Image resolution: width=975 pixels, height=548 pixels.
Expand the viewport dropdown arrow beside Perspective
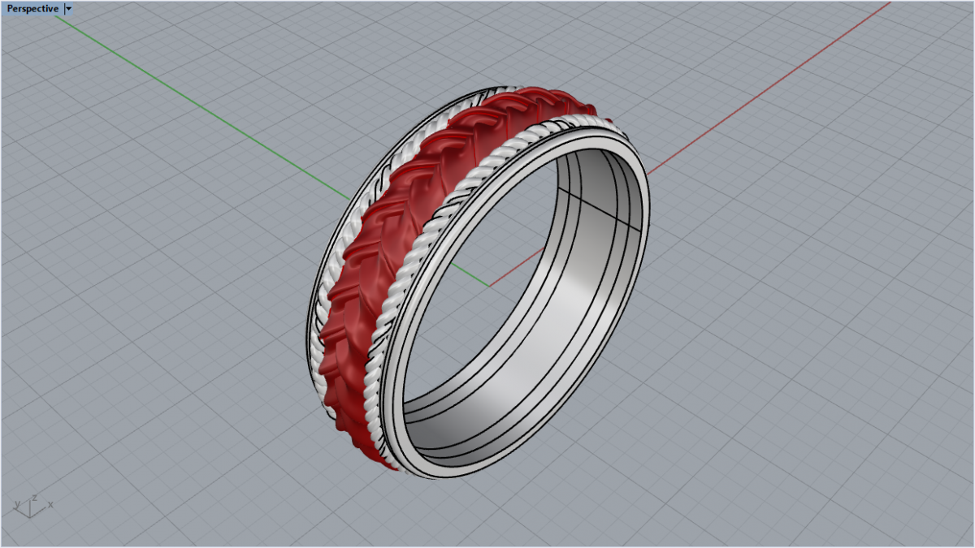click(68, 9)
